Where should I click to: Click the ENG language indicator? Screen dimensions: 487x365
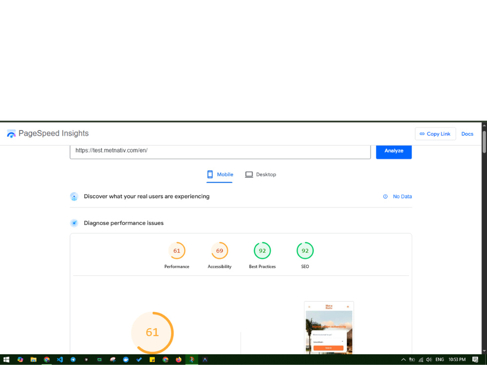point(439,360)
